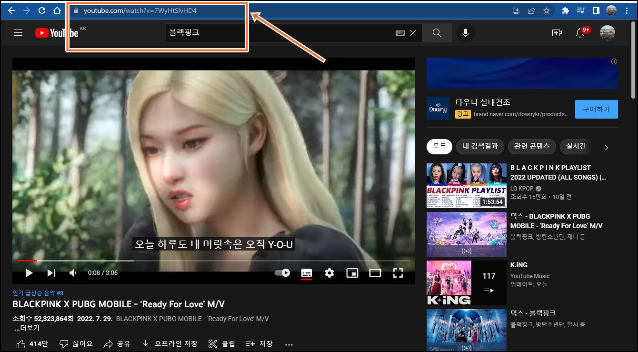Open browser extensions puzzle icon

pos(566,10)
